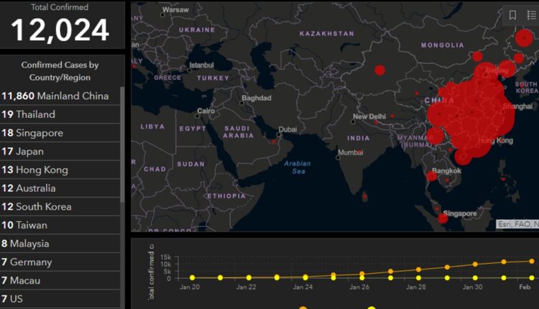Select the 8 Malaysia row
The height and width of the screenshot is (309, 539).
pos(60,244)
